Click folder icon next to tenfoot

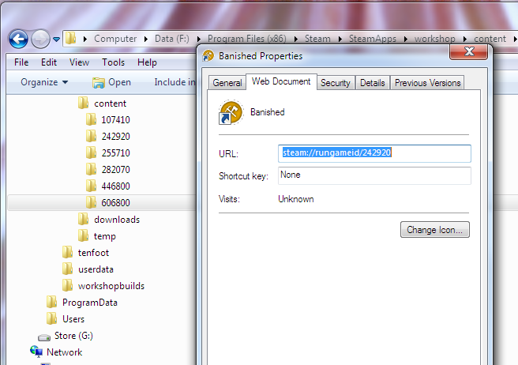pos(67,252)
